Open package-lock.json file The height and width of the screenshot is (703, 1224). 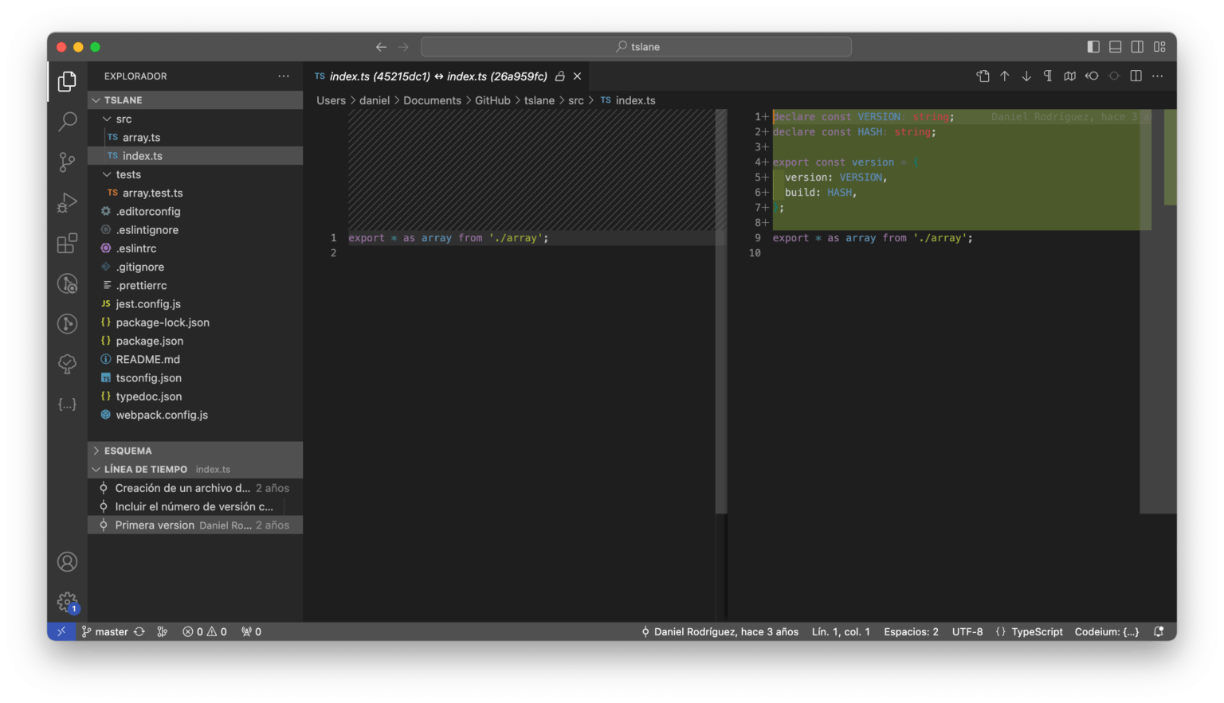[x=195, y=322]
